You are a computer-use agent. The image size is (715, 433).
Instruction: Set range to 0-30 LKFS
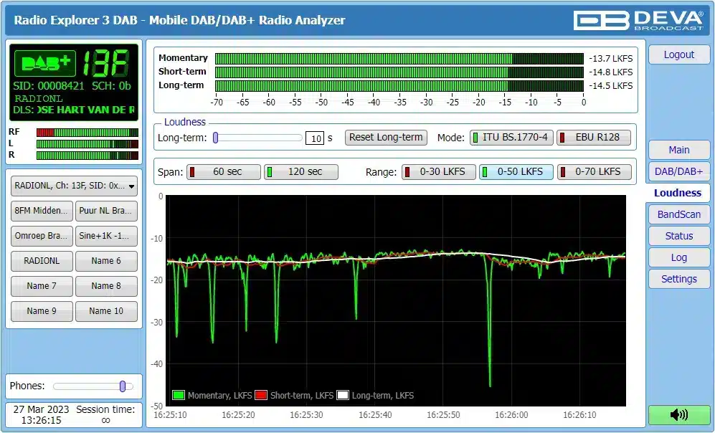[x=437, y=172]
